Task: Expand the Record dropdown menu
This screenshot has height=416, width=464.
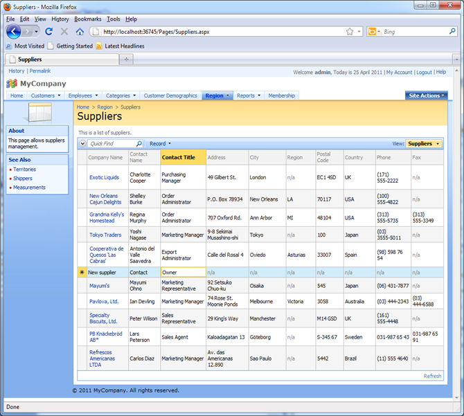Action: [x=160, y=144]
